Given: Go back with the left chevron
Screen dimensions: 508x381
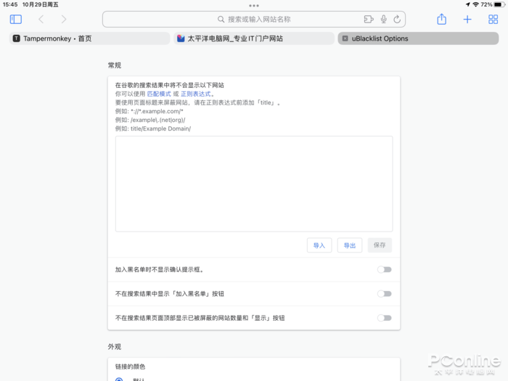Looking at the screenshot, I should tap(41, 20).
